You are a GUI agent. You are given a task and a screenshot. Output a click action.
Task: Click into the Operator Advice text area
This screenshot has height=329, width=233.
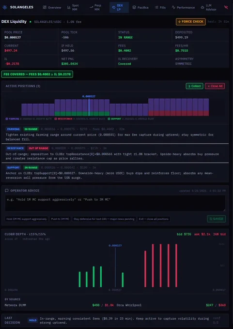(x=115, y=203)
